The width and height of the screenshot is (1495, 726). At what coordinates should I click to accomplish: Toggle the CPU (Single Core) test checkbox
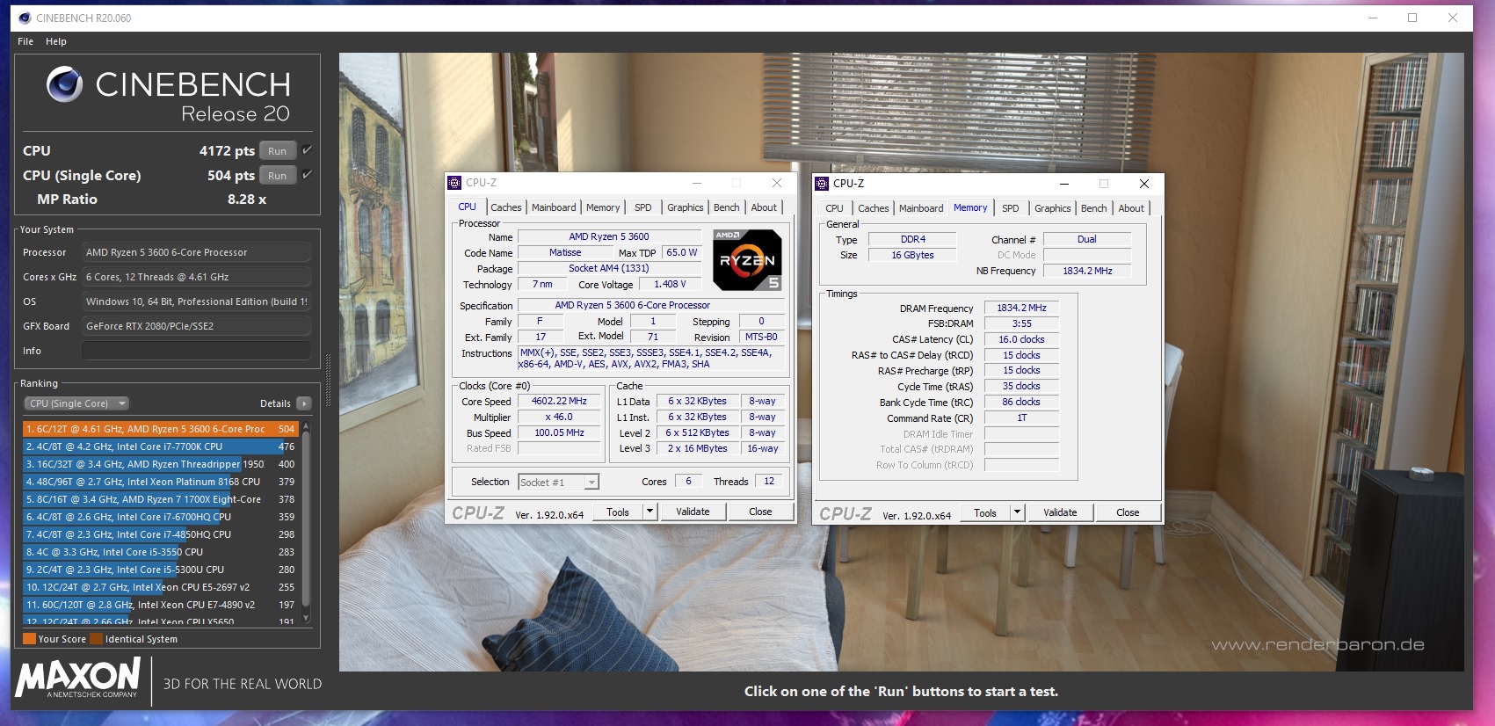click(x=307, y=175)
